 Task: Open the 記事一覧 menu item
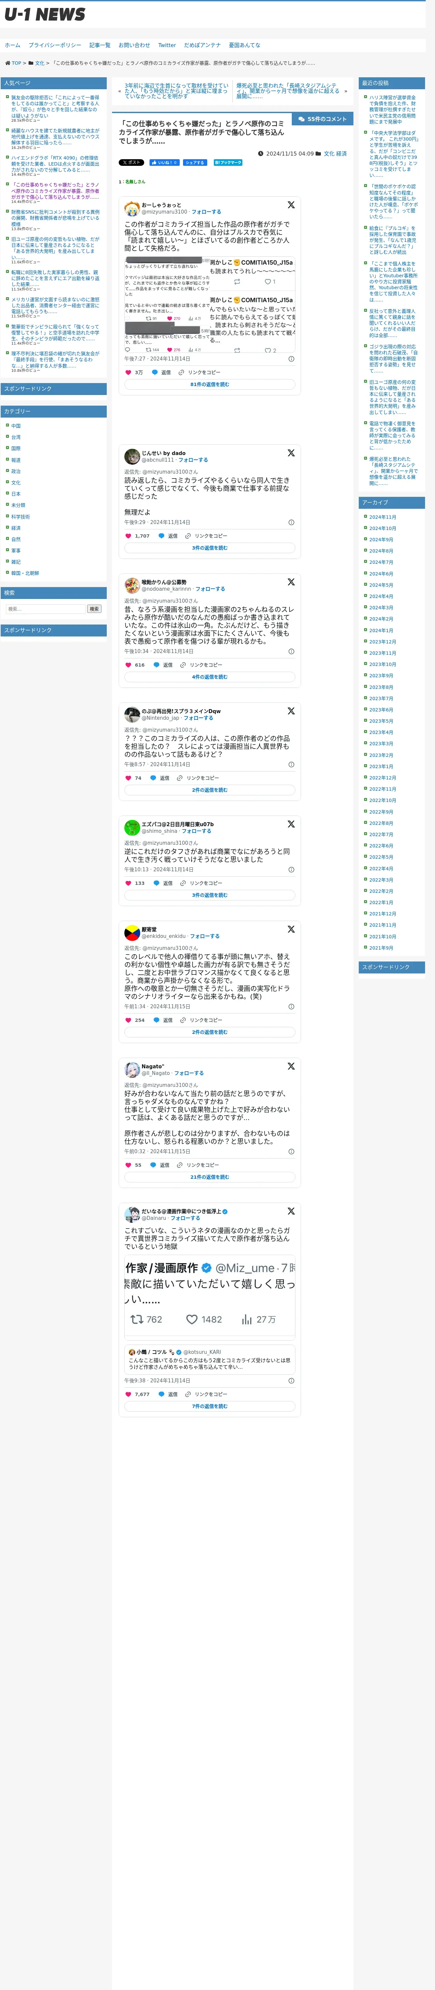(100, 45)
